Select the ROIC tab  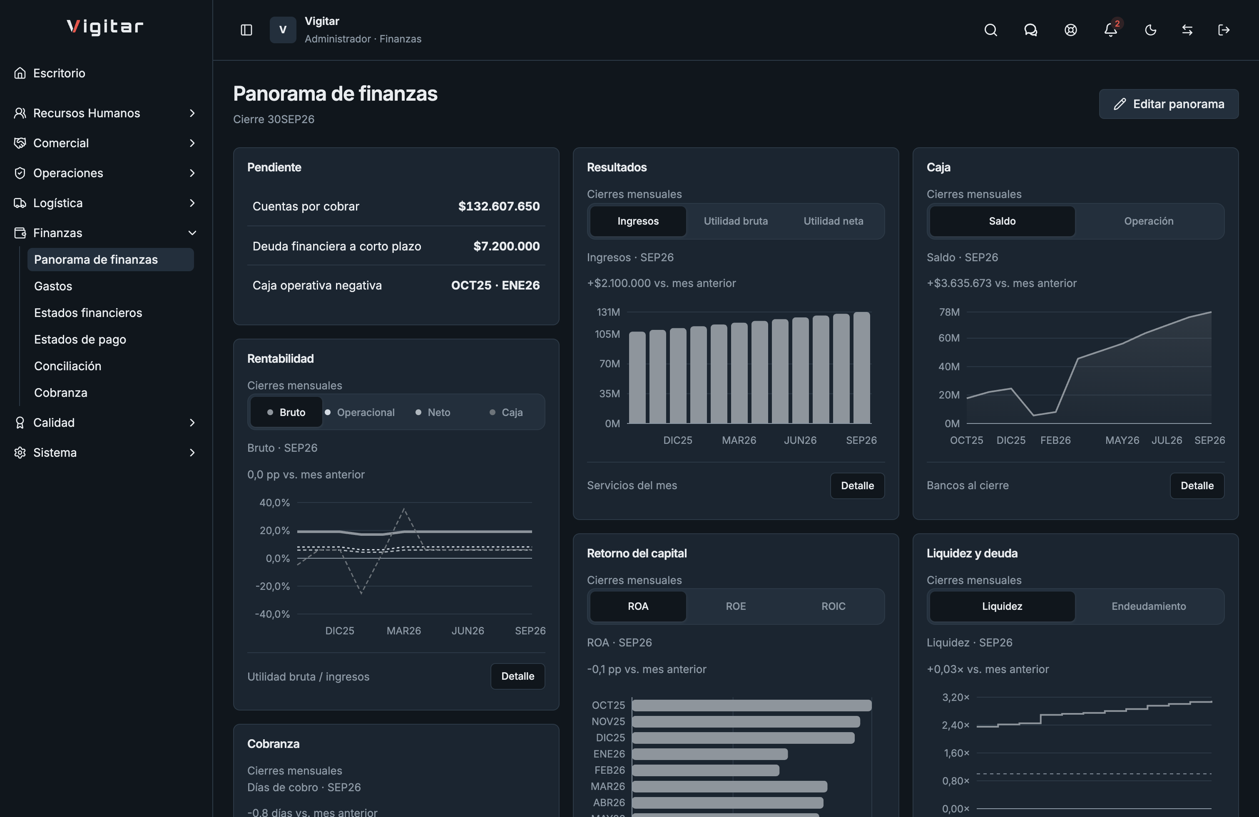(x=833, y=606)
